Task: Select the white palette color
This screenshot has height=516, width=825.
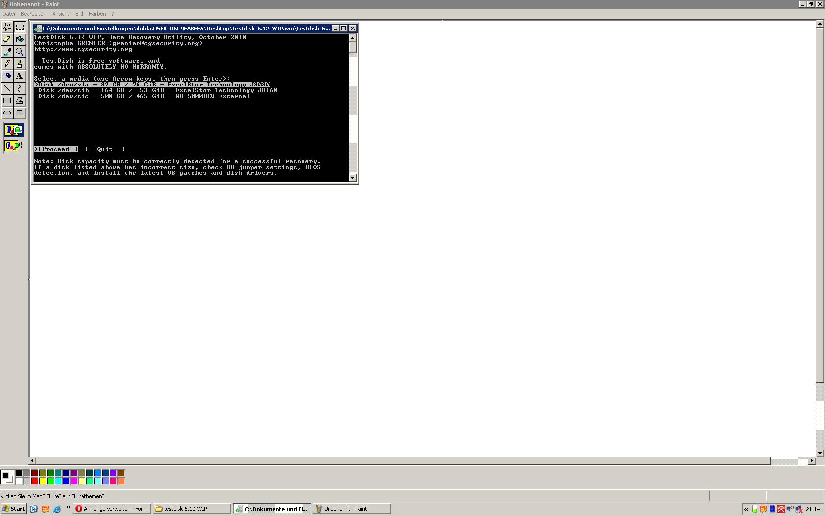Action: point(19,481)
